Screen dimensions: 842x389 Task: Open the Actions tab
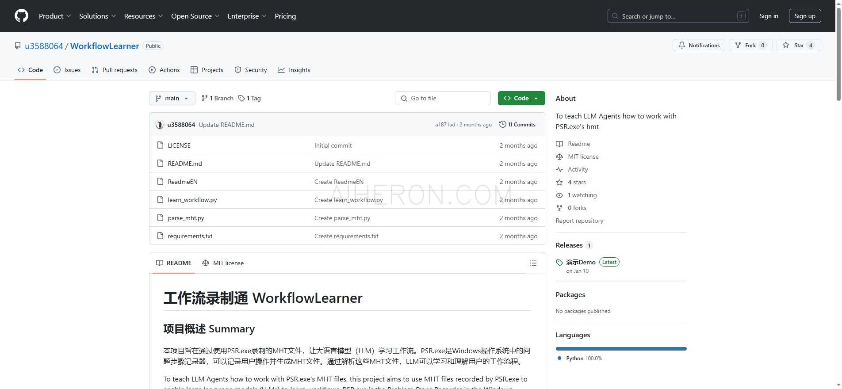pyautogui.click(x=164, y=70)
